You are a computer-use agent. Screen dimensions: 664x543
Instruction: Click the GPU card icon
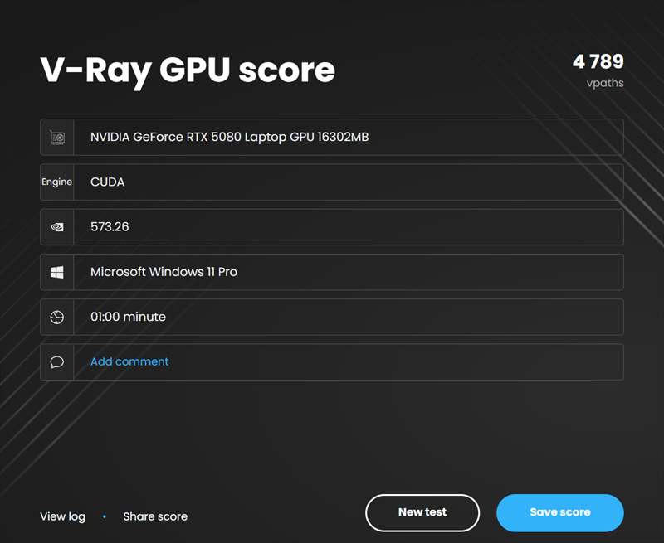click(57, 137)
